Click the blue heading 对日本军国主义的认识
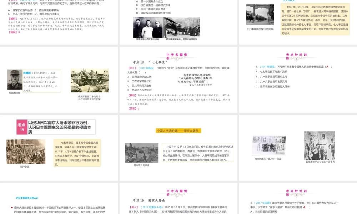 click(27, 198)
